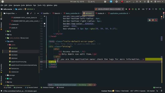The width and height of the screenshot is (165, 93).
Task: Open the DEVELOPMENT: RAILS-COURSE run configuration dropdown
Action: click(x=109, y=9)
